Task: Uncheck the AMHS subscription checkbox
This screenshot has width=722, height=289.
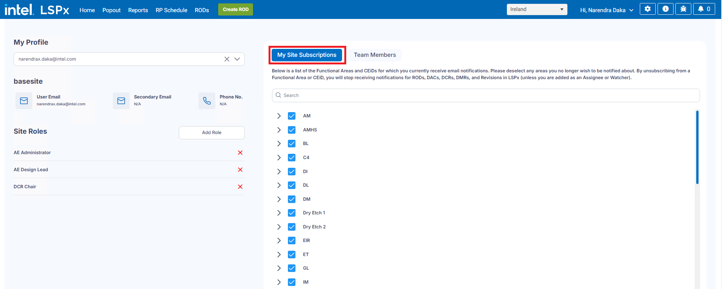Action: (x=292, y=130)
